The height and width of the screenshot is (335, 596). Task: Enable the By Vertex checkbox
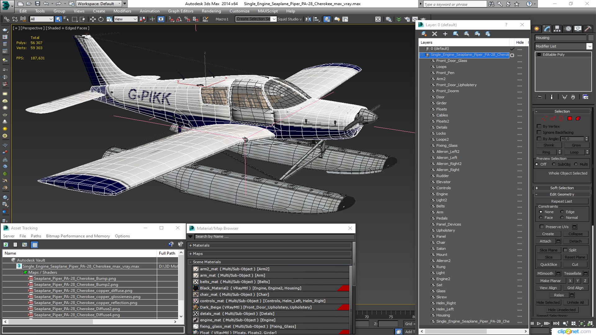point(539,126)
